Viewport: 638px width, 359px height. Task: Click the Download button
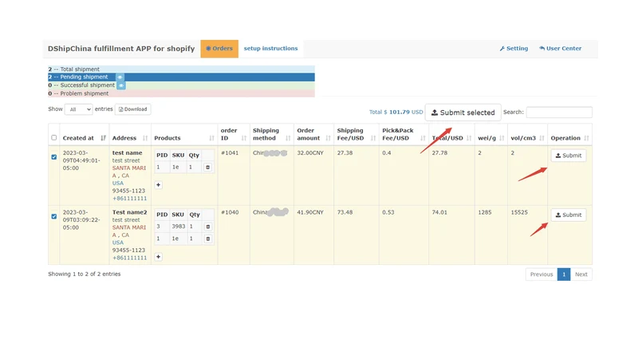[x=132, y=109]
